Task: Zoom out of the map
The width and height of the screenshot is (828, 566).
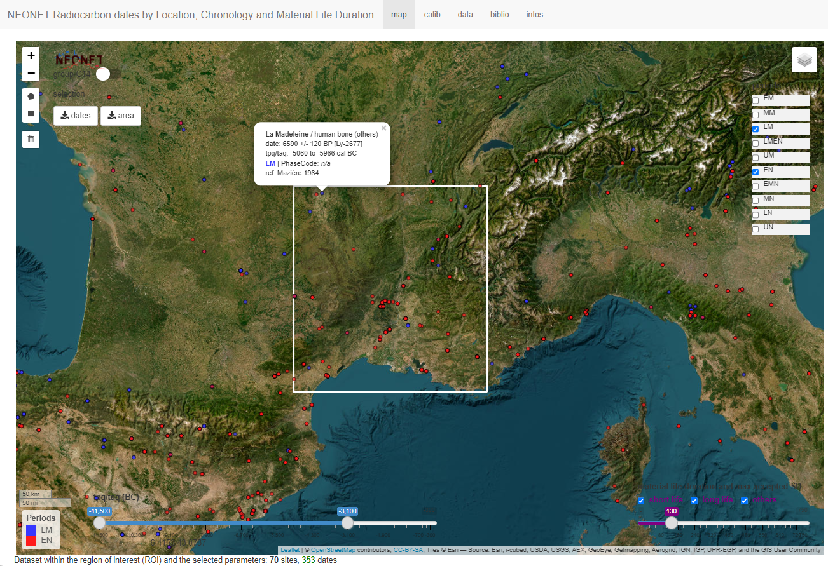Action: point(31,74)
